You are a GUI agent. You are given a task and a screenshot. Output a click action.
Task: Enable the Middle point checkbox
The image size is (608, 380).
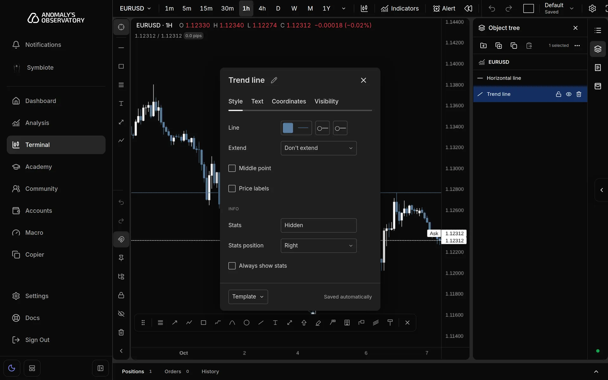pyautogui.click(x=232, y=168)
